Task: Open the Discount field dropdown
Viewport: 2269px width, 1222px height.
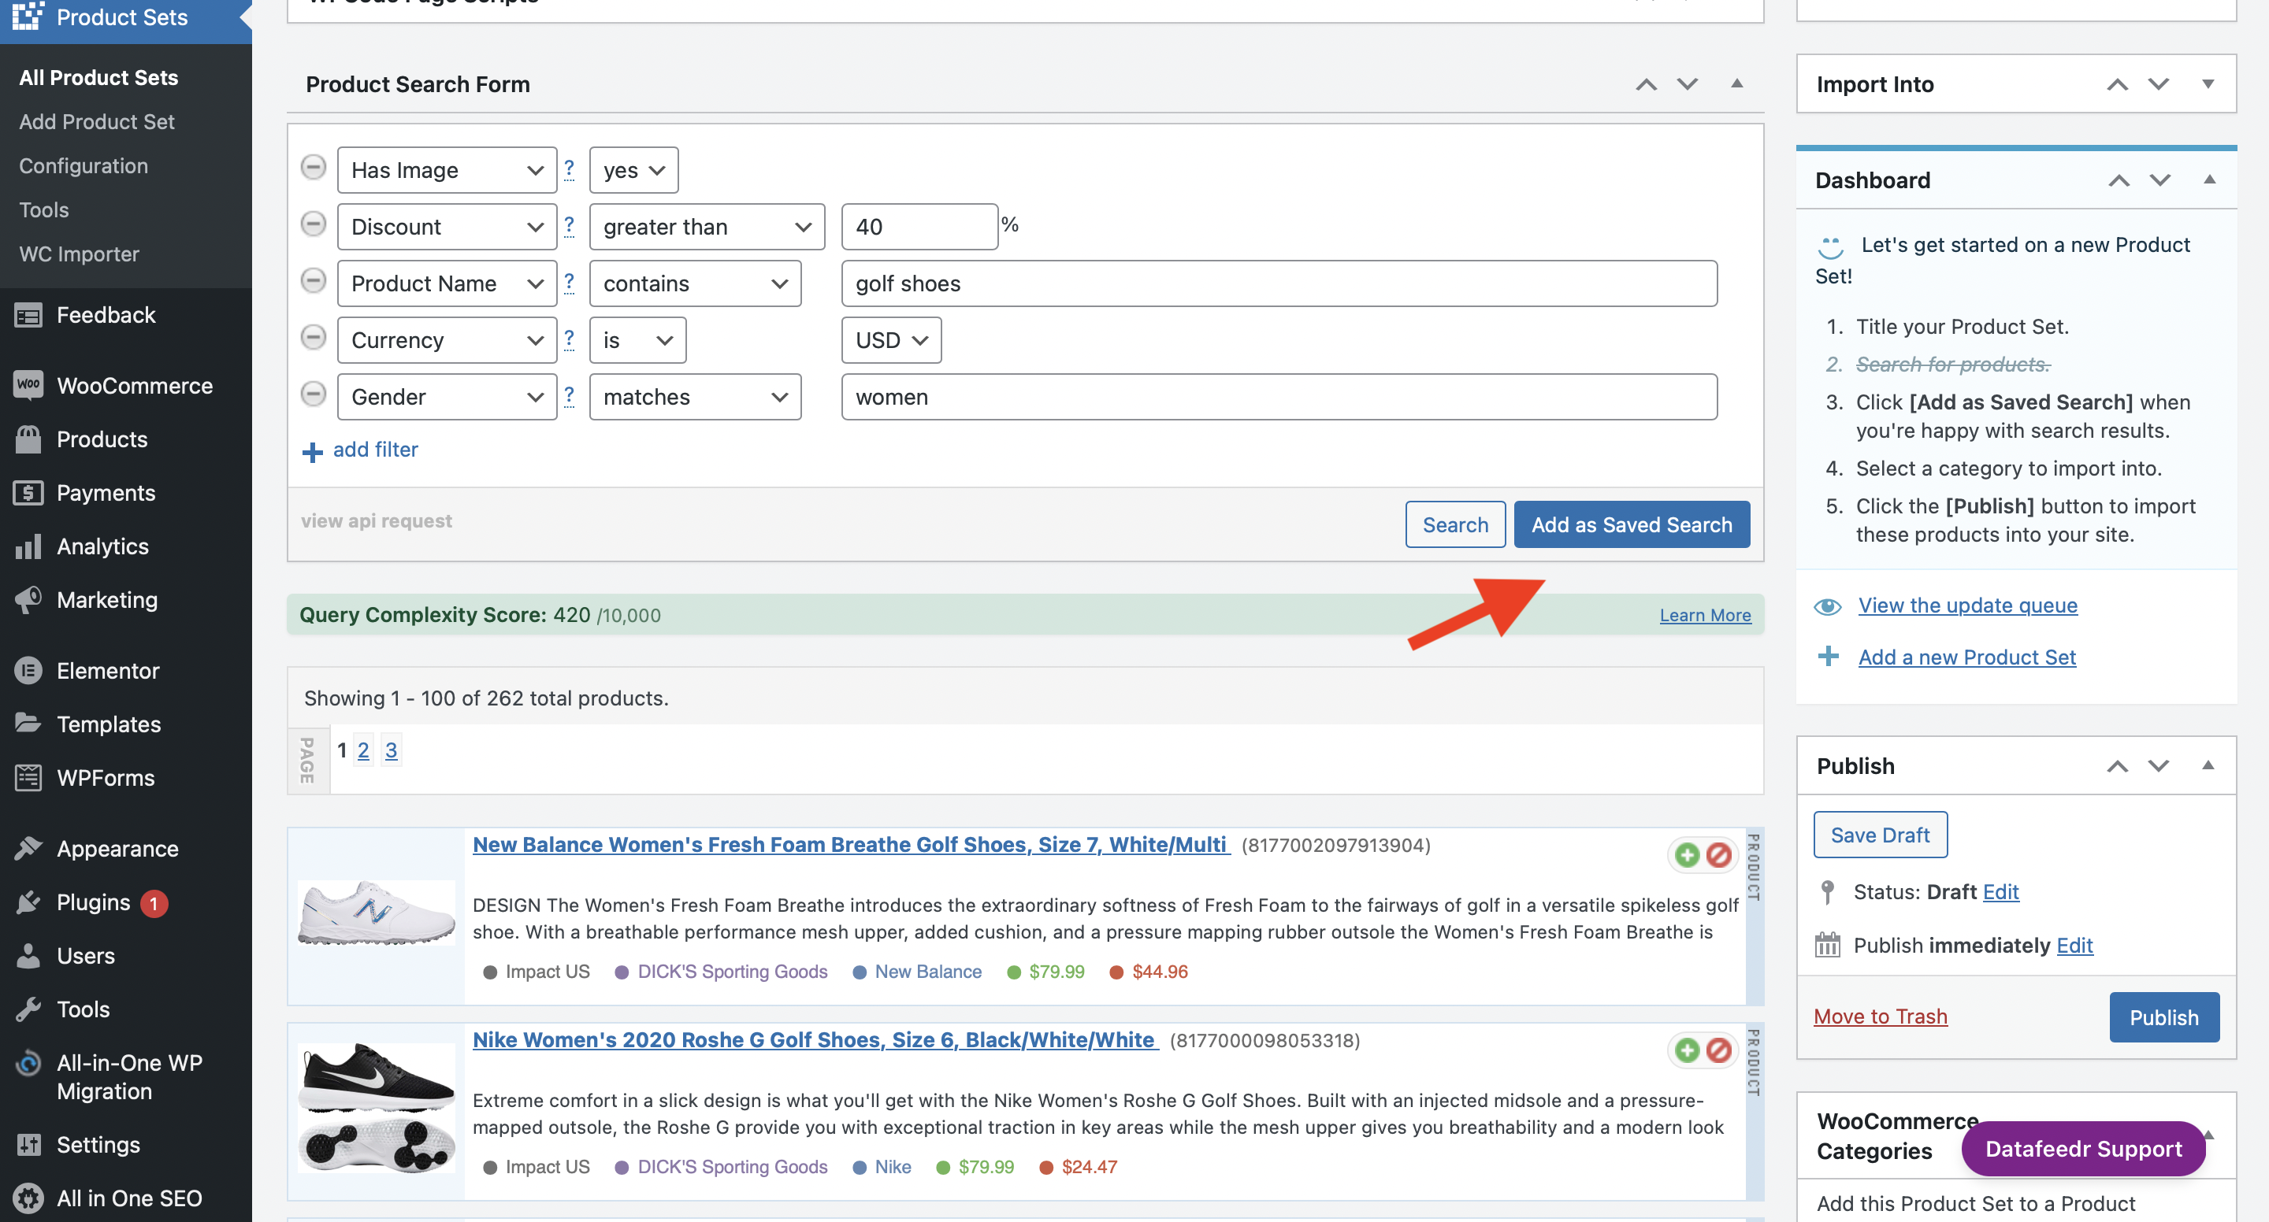Action: pos(447,226)
